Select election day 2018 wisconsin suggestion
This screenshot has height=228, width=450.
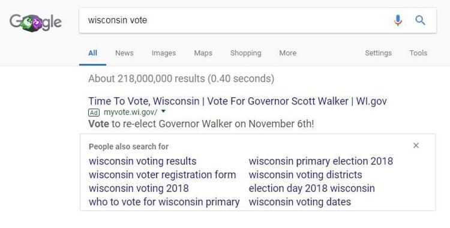pos(311,188)
